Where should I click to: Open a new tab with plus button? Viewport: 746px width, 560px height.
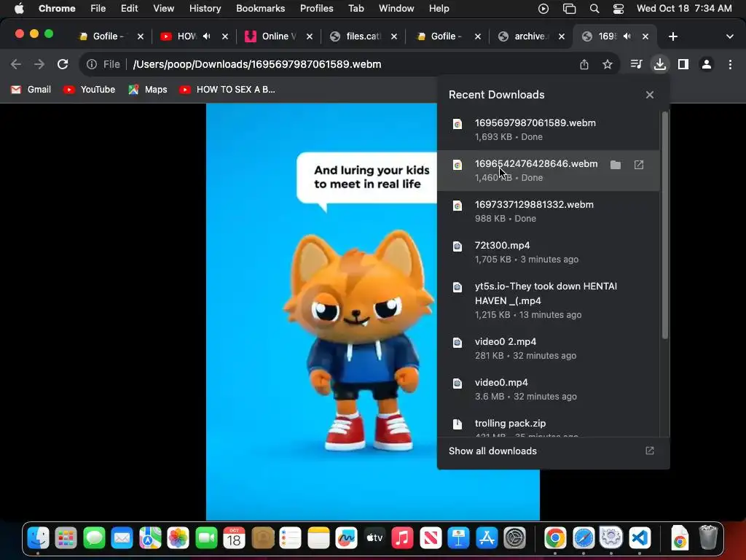[672, 36]
